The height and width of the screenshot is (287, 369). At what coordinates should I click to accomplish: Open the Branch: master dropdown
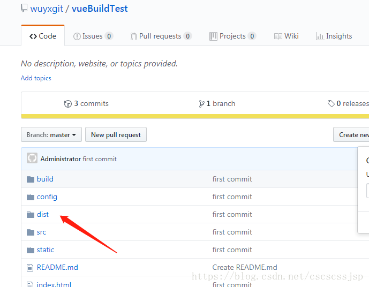(51, 134)
